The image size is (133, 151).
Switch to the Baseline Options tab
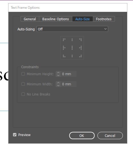point(56,19)
